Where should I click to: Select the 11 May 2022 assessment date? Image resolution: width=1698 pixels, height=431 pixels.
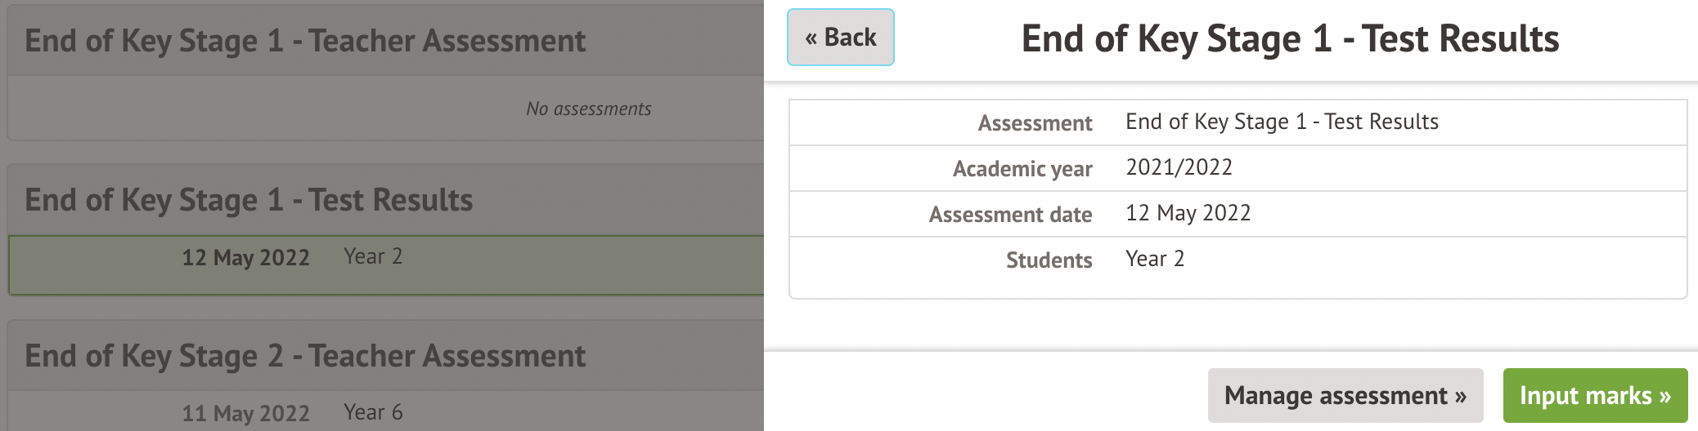(245, 413)
